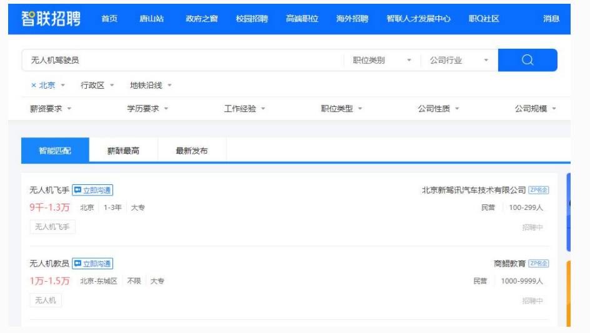Expand the 学历要求 filter
Viewport: 590px width, 333px height.
click(147, 109)
